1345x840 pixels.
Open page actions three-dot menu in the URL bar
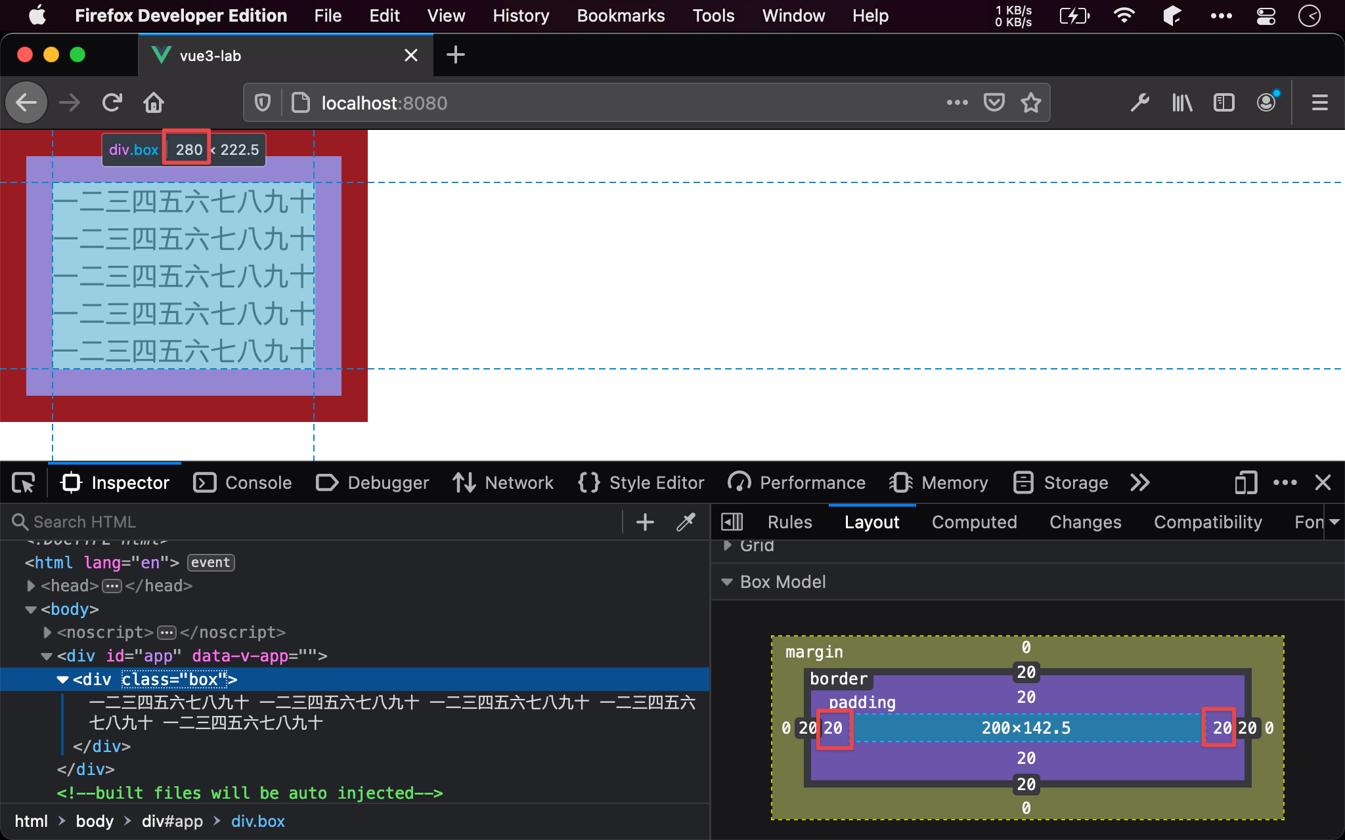[958, 102]
